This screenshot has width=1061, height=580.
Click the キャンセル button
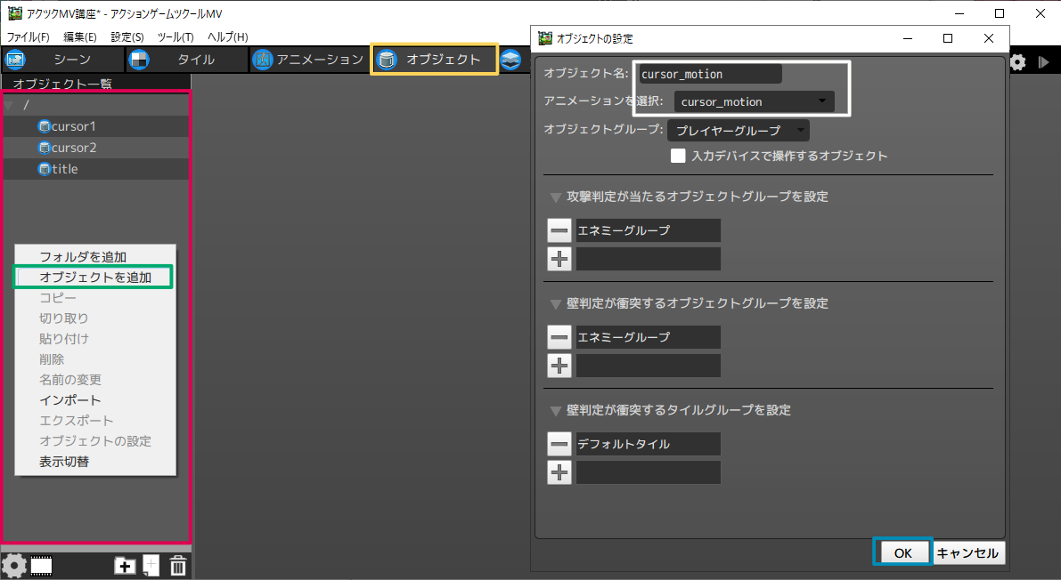[969, 552]
